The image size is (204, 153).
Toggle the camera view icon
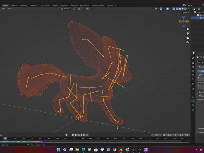click(187, 38)
